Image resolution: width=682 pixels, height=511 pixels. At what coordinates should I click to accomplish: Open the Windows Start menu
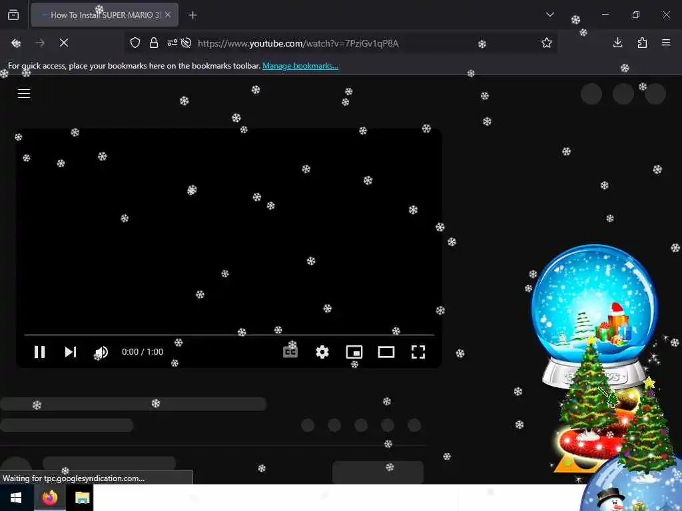[x=16, y=498]
